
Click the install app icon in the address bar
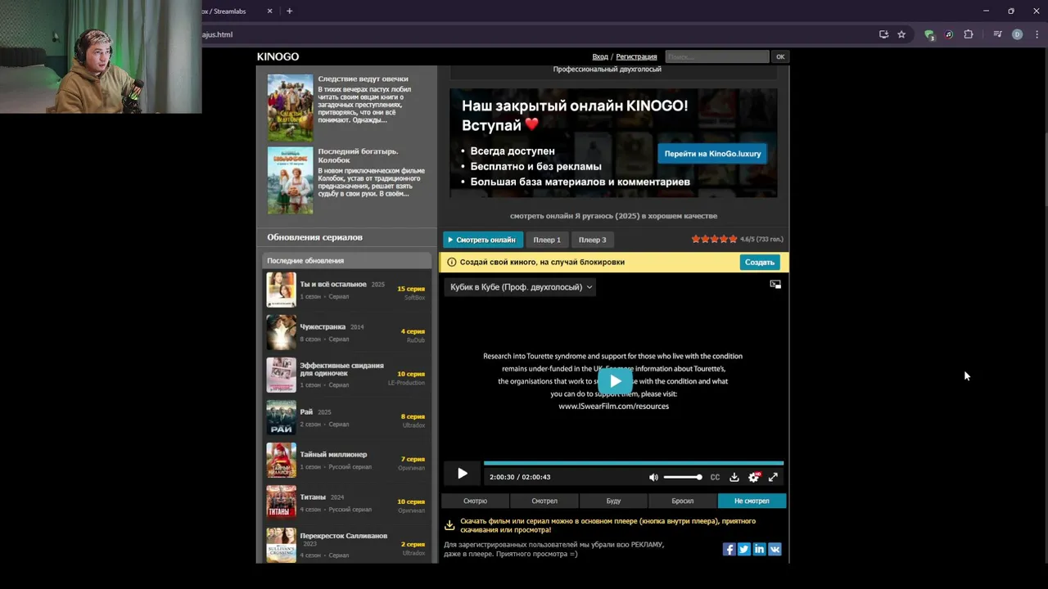pos(883,34)
